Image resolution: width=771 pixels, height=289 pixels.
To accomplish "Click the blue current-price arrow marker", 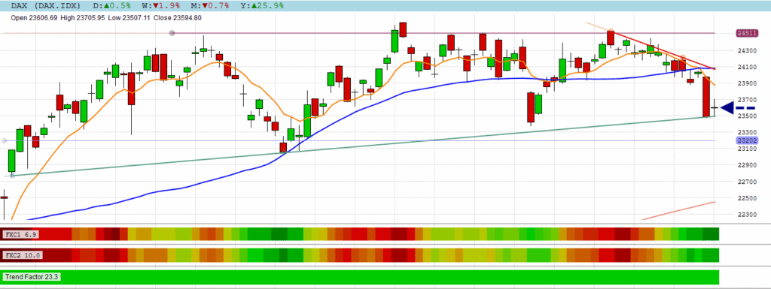I will (738, 108).
